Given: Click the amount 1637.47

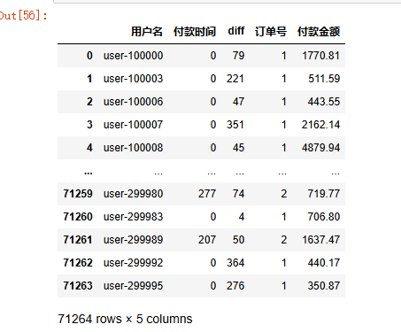Looking at the screenshot, I should [x=320, y=240].
